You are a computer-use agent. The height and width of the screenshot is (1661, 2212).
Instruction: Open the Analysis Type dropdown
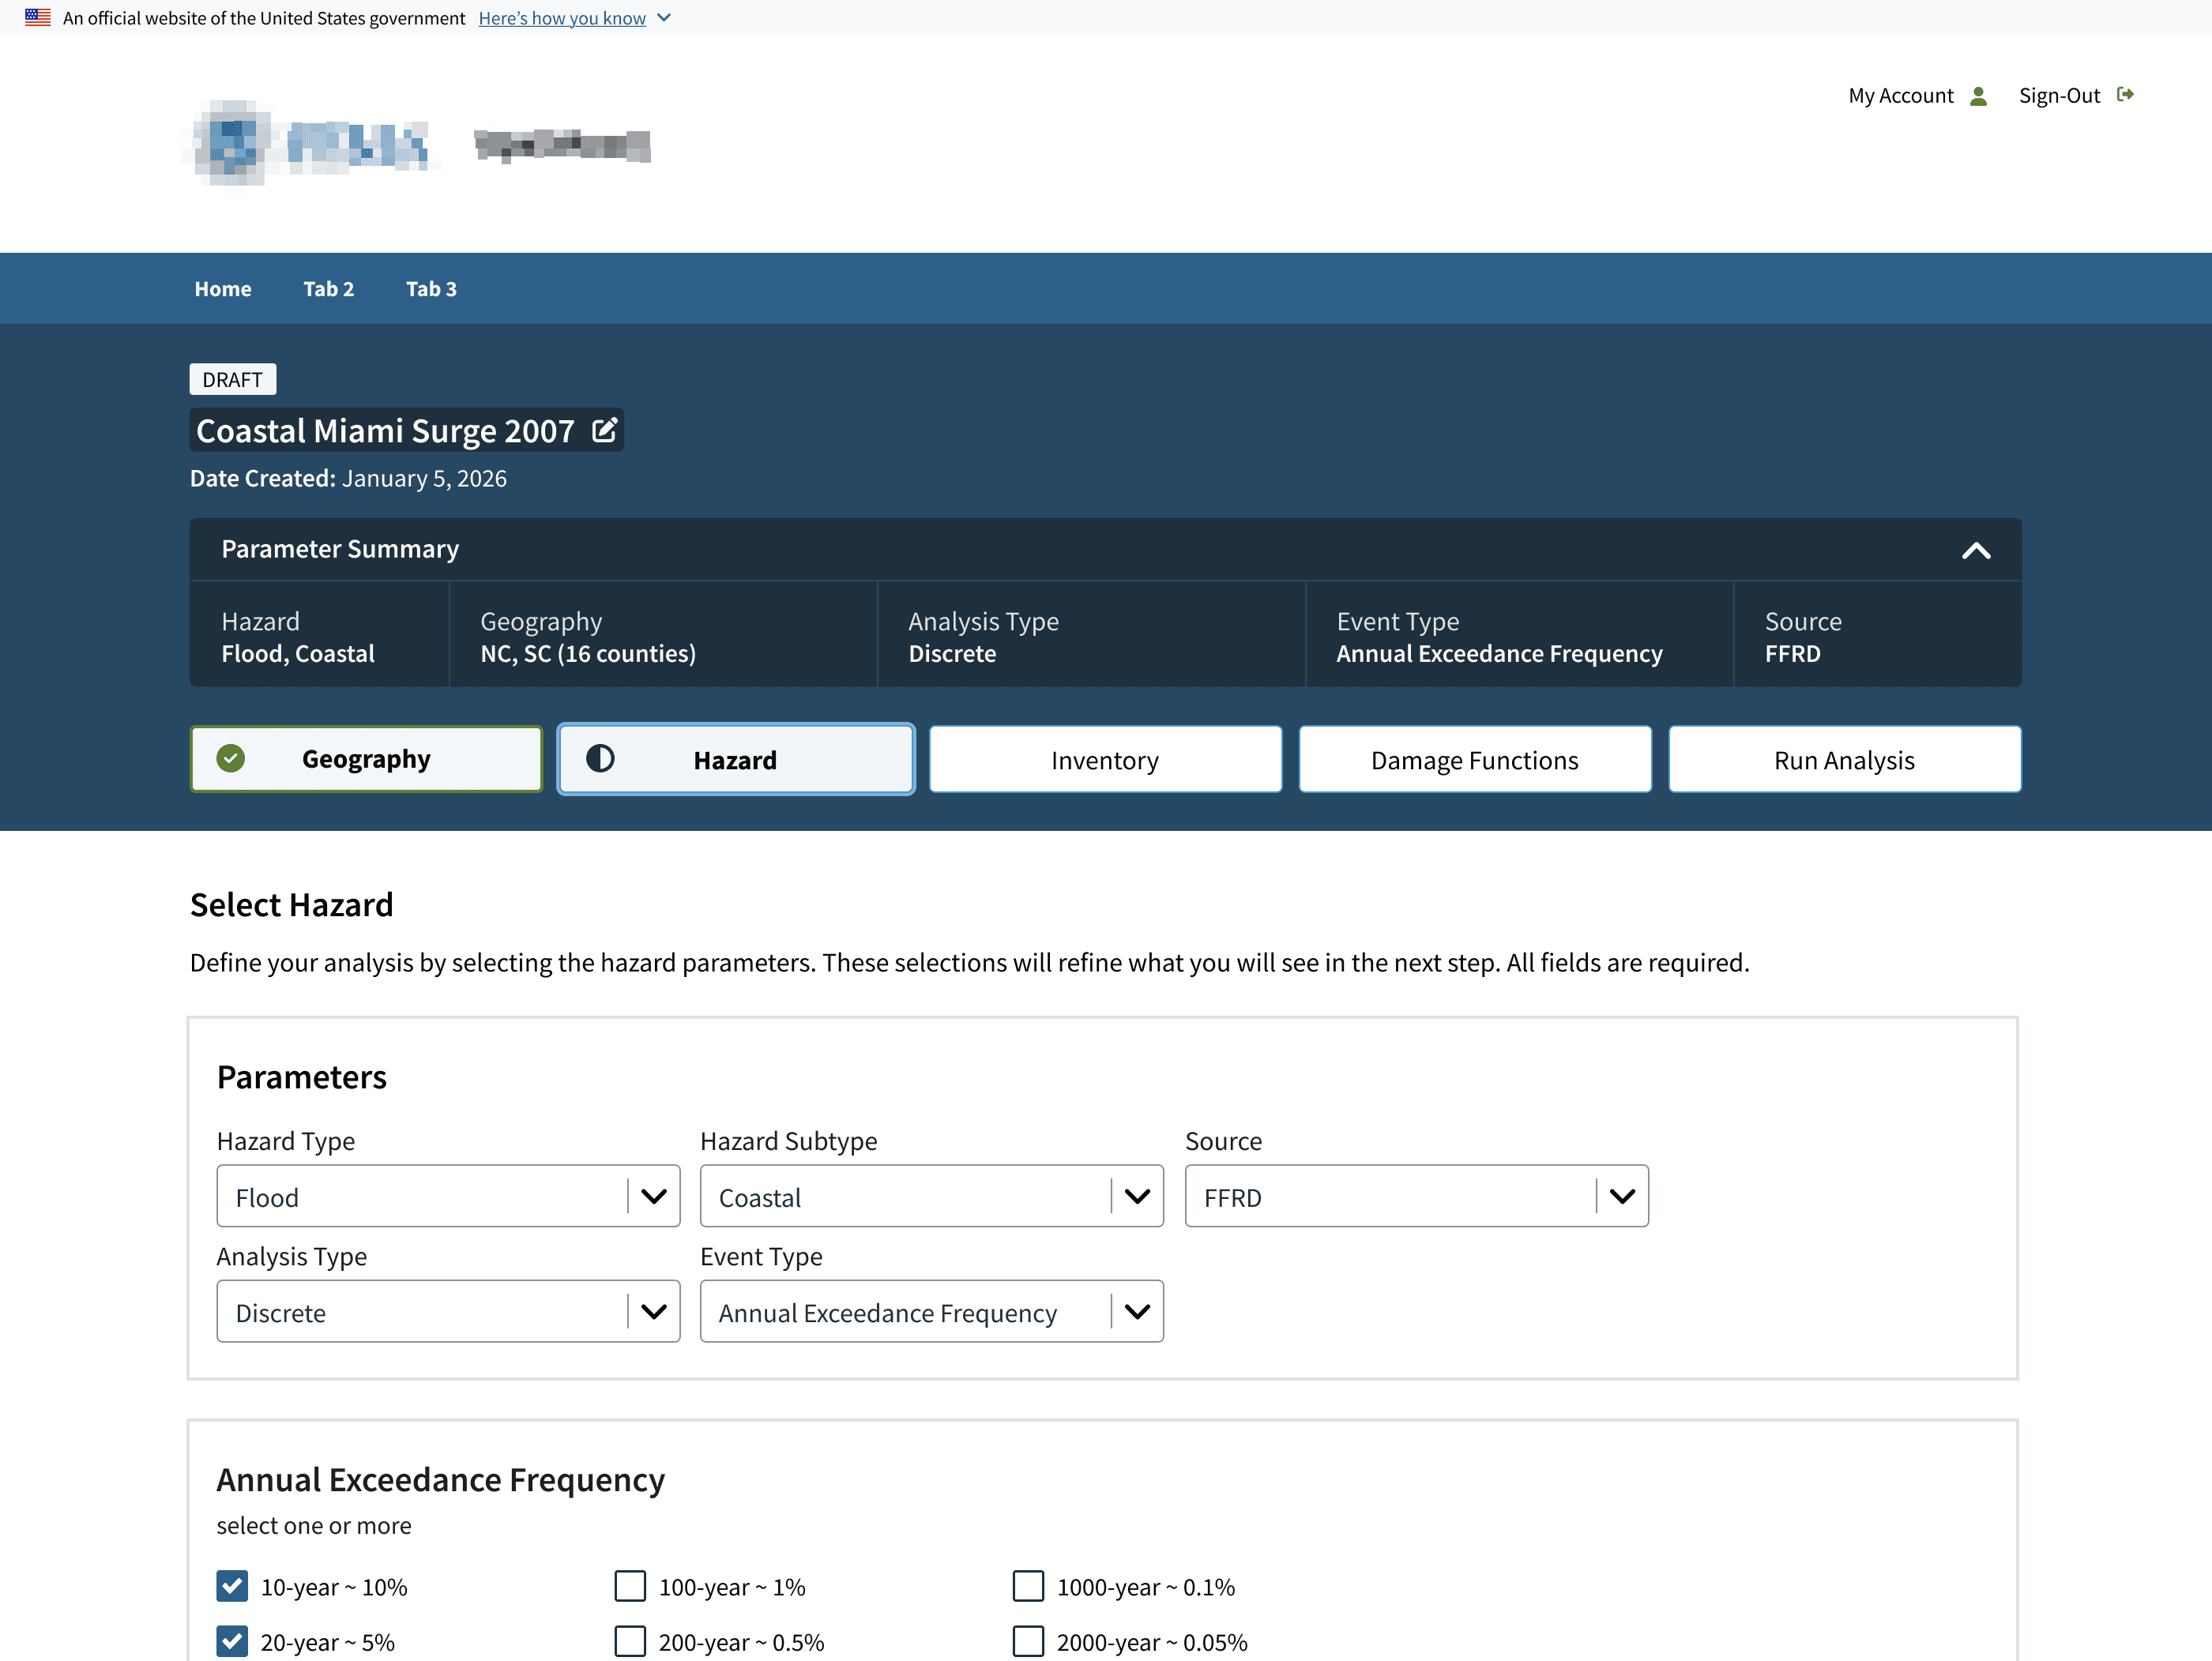pos(448,1311)
